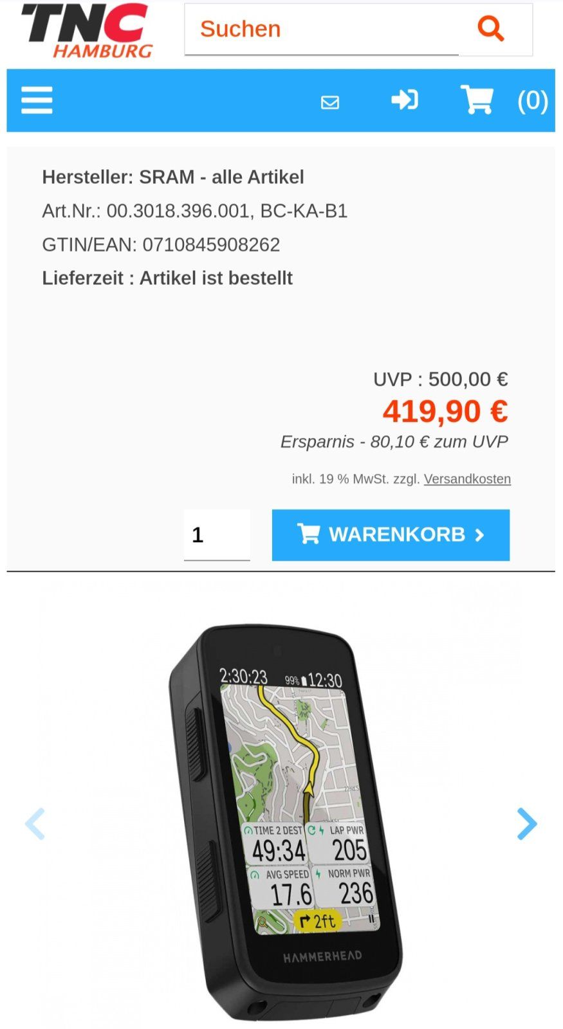
Task: Click the 419,90 € price text
Action: point(445,411)
